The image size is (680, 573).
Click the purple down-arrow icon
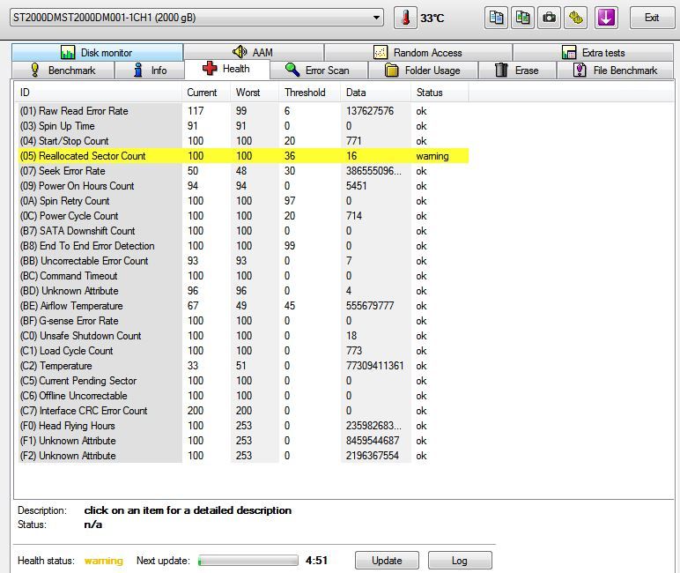click(x=606, y=18)
